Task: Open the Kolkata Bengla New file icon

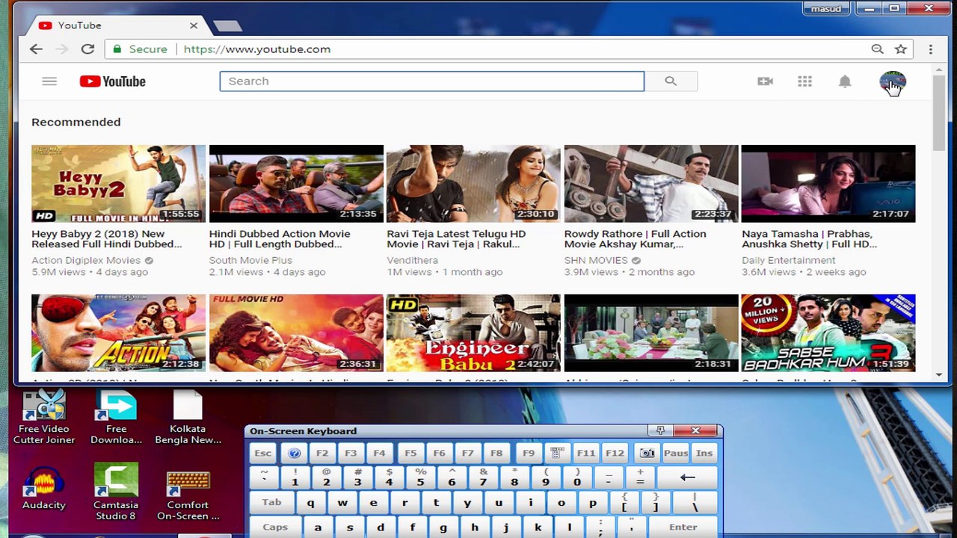Action: coord(188,417)
